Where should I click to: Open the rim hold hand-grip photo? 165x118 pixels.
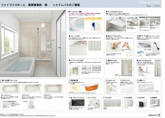tap(111, 89)
